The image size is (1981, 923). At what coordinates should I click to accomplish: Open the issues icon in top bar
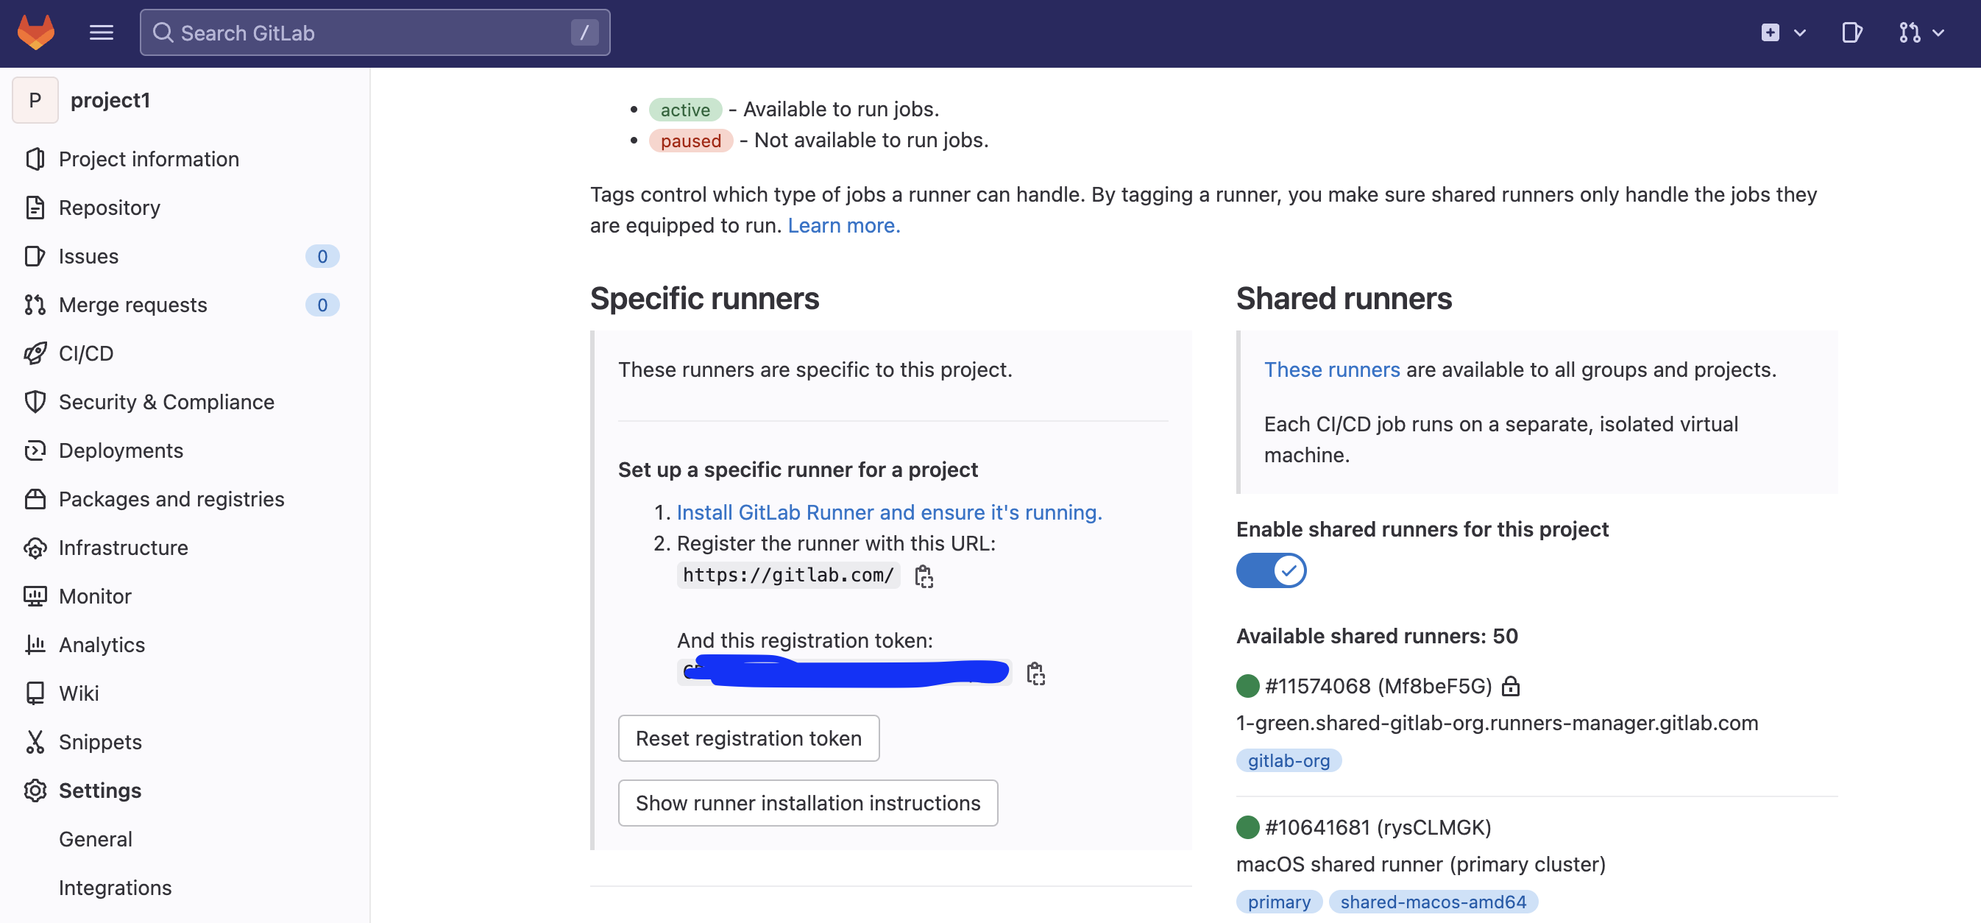(1851, 32)
